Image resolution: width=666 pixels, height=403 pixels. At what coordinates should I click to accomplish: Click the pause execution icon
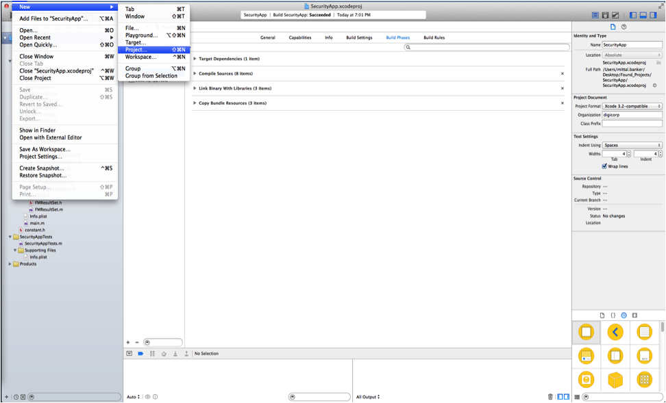pos(152,353)
